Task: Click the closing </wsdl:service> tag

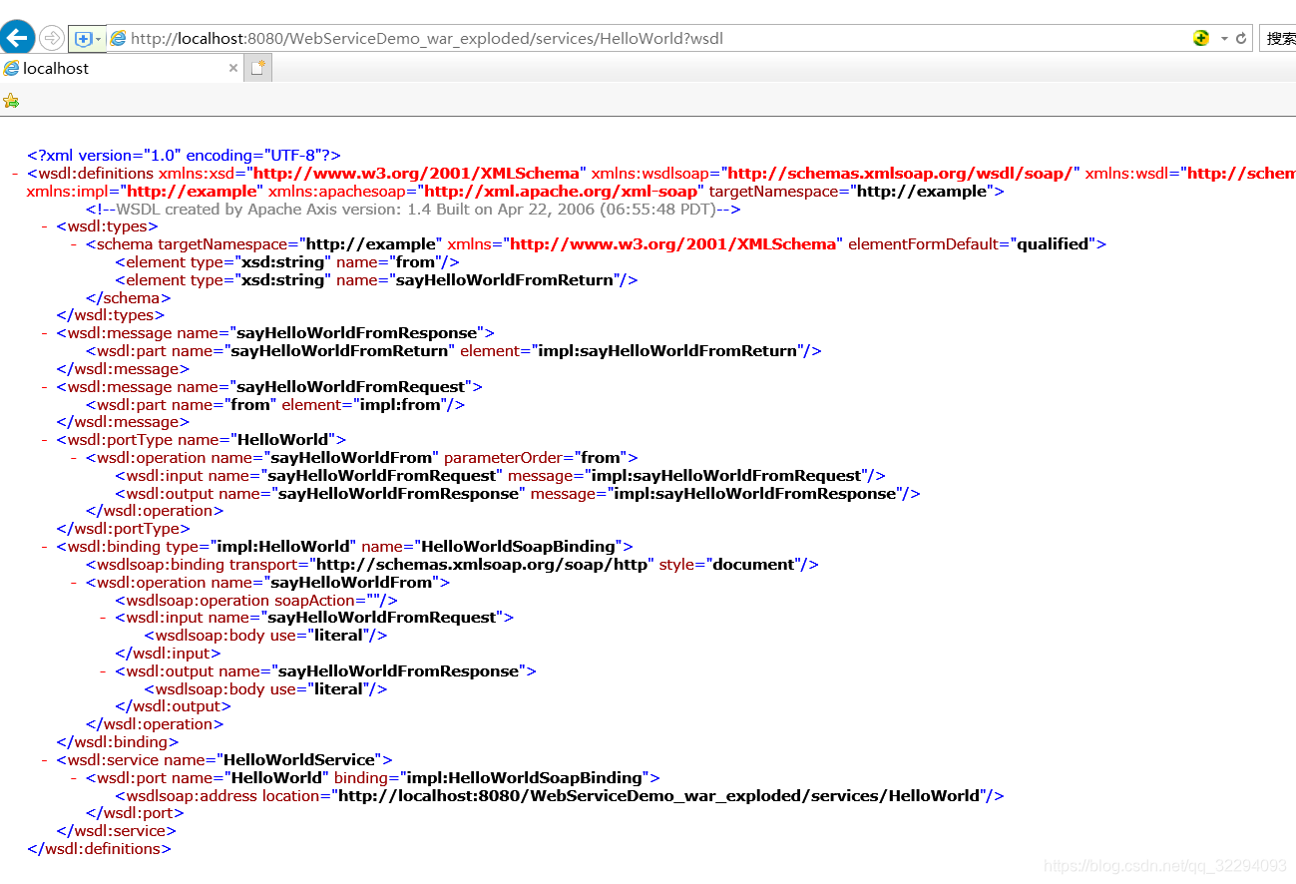Action: coord(117,831)
